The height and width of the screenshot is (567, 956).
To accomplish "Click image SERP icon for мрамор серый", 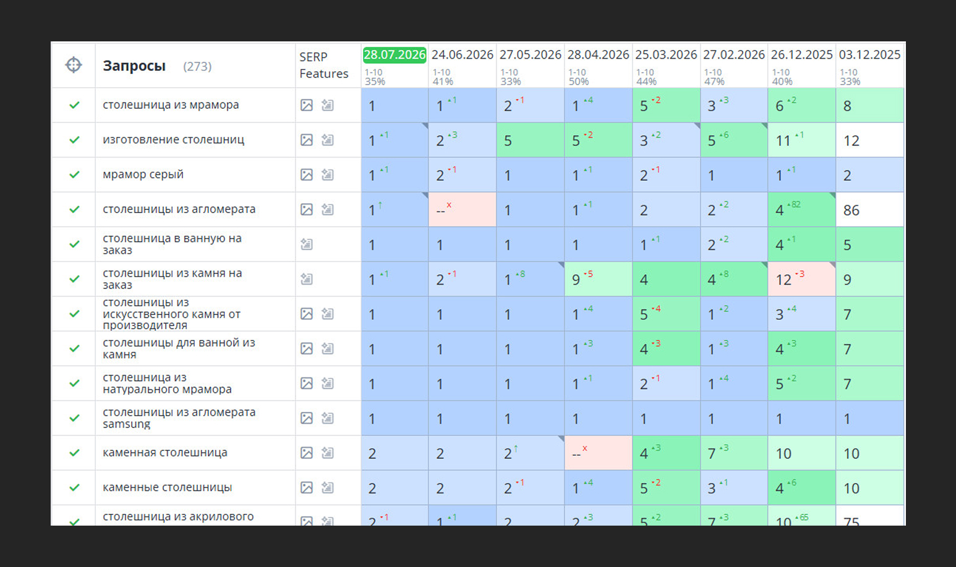I will coord(307,175).
